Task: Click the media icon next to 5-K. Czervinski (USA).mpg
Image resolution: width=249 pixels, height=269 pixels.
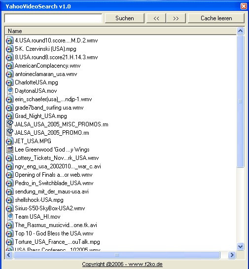Action: pyautogui.click(x=9, y=49)
